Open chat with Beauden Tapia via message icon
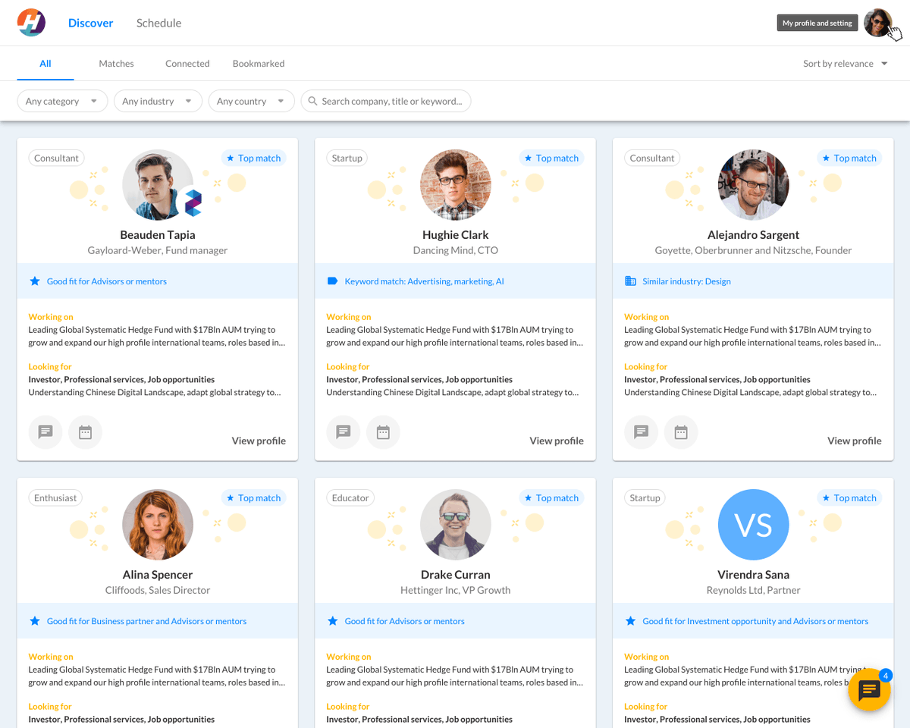The width and height of the screenshot is (910, 728). [x=45, y=431]
